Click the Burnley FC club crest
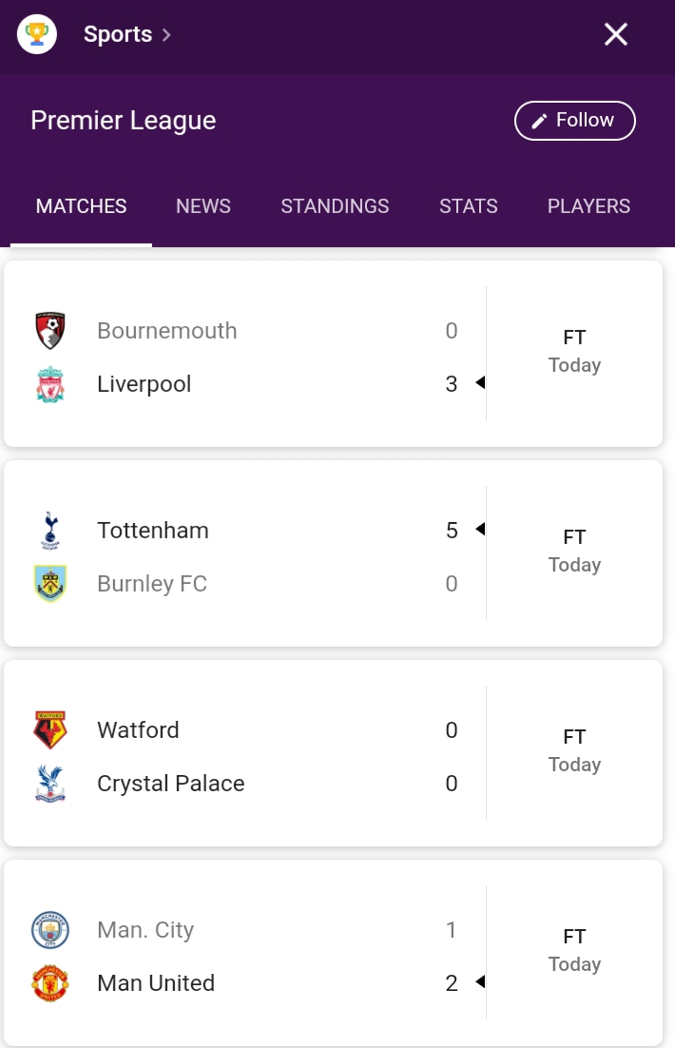Viewport: 675px width, 1048px height. point(49,584)
